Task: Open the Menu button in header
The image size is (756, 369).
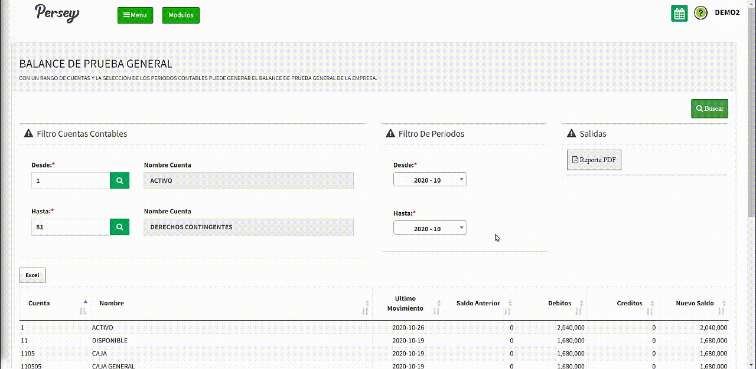Action: (135, 15)
